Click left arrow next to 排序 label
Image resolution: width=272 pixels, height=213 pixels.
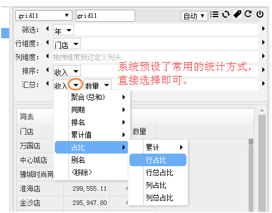pyautogui.click(x=47, y=70)
